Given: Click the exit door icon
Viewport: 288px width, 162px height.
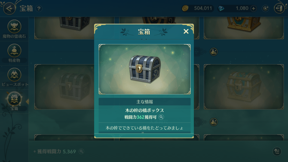Looking at the screenshot, I should tap(279, 8).
